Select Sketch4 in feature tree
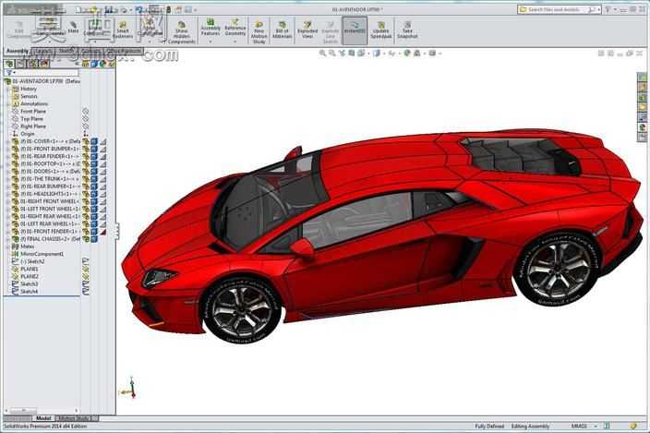 (29, 292)
